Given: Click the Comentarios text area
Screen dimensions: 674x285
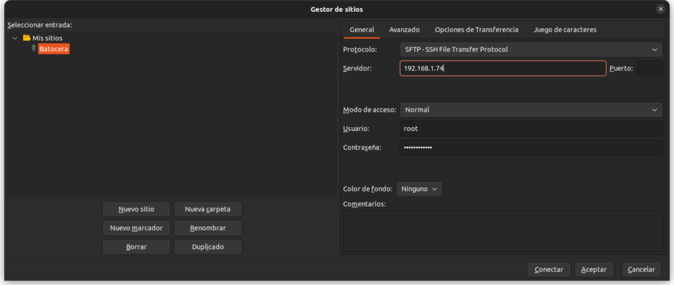Looking at the screenshot, I should pyautogui.click(x=503, y=231).
